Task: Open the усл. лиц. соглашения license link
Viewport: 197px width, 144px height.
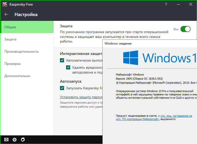Action: click(x=176, y=116)
